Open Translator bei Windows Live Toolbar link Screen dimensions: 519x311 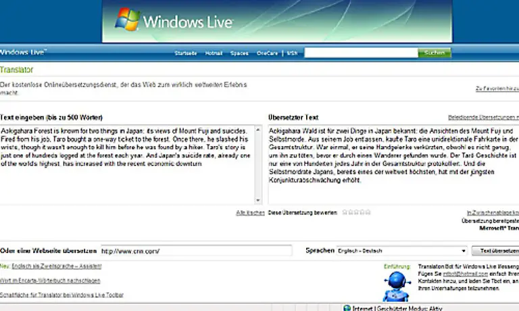(61, 295)
